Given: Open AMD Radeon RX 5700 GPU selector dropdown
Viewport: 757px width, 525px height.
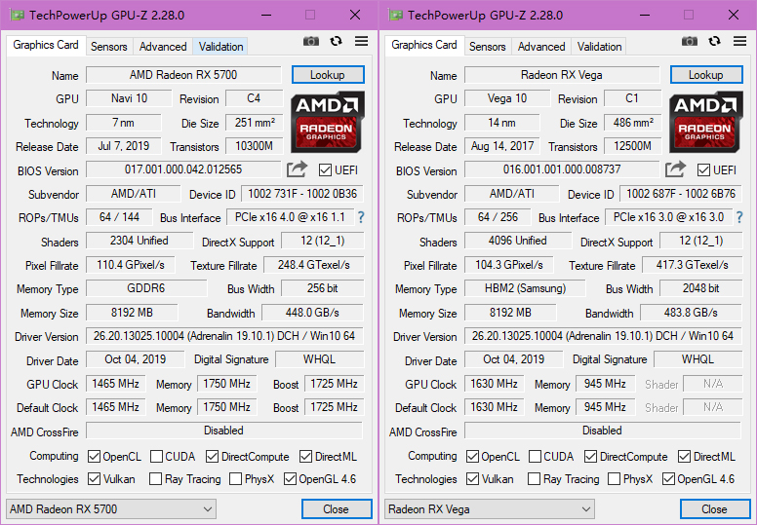Looking at the screenshot, I should [x=111, y=509].
